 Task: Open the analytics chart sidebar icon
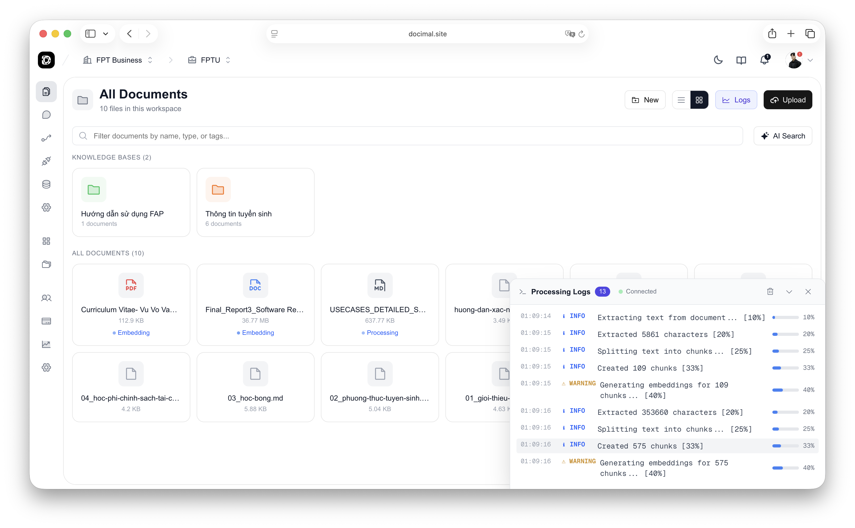[46, 344]
